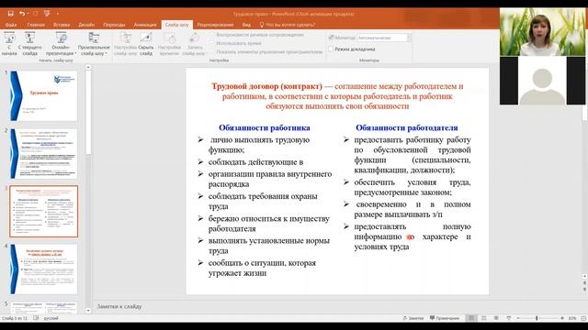Open Запись слайд-шоу dropdown
Viewport: 588px width, 330px height.
tap(194, 44)
